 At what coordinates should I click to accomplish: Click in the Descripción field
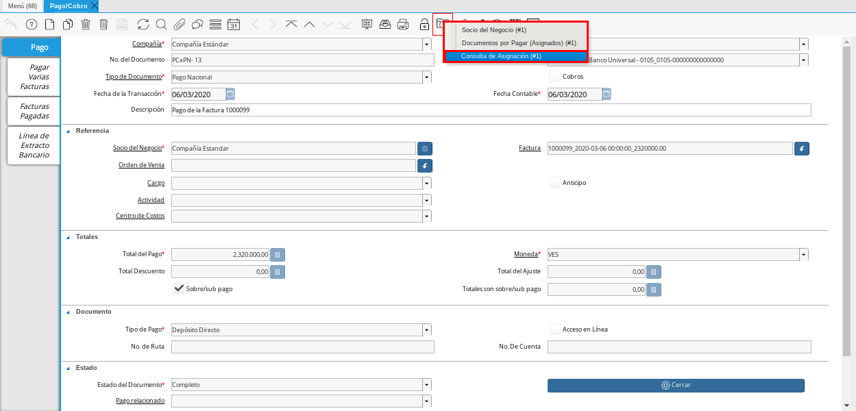click(x=491, y=110)
